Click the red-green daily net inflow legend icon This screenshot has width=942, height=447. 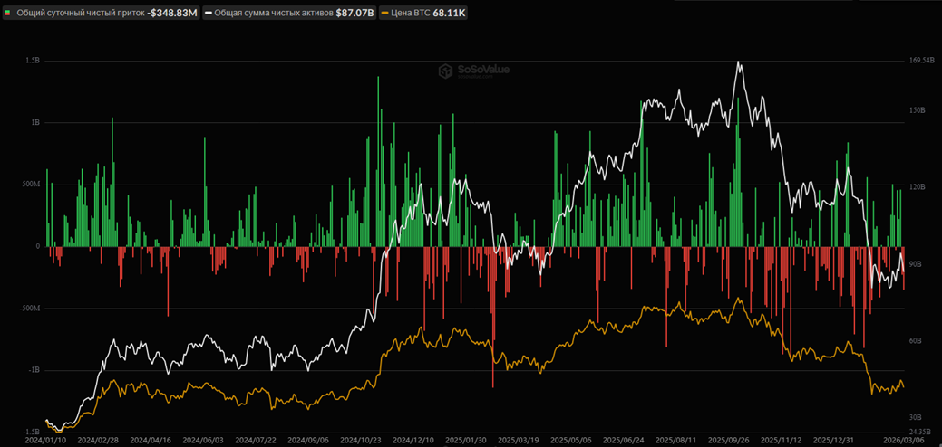pyautogui.click(x=9, y=14)
